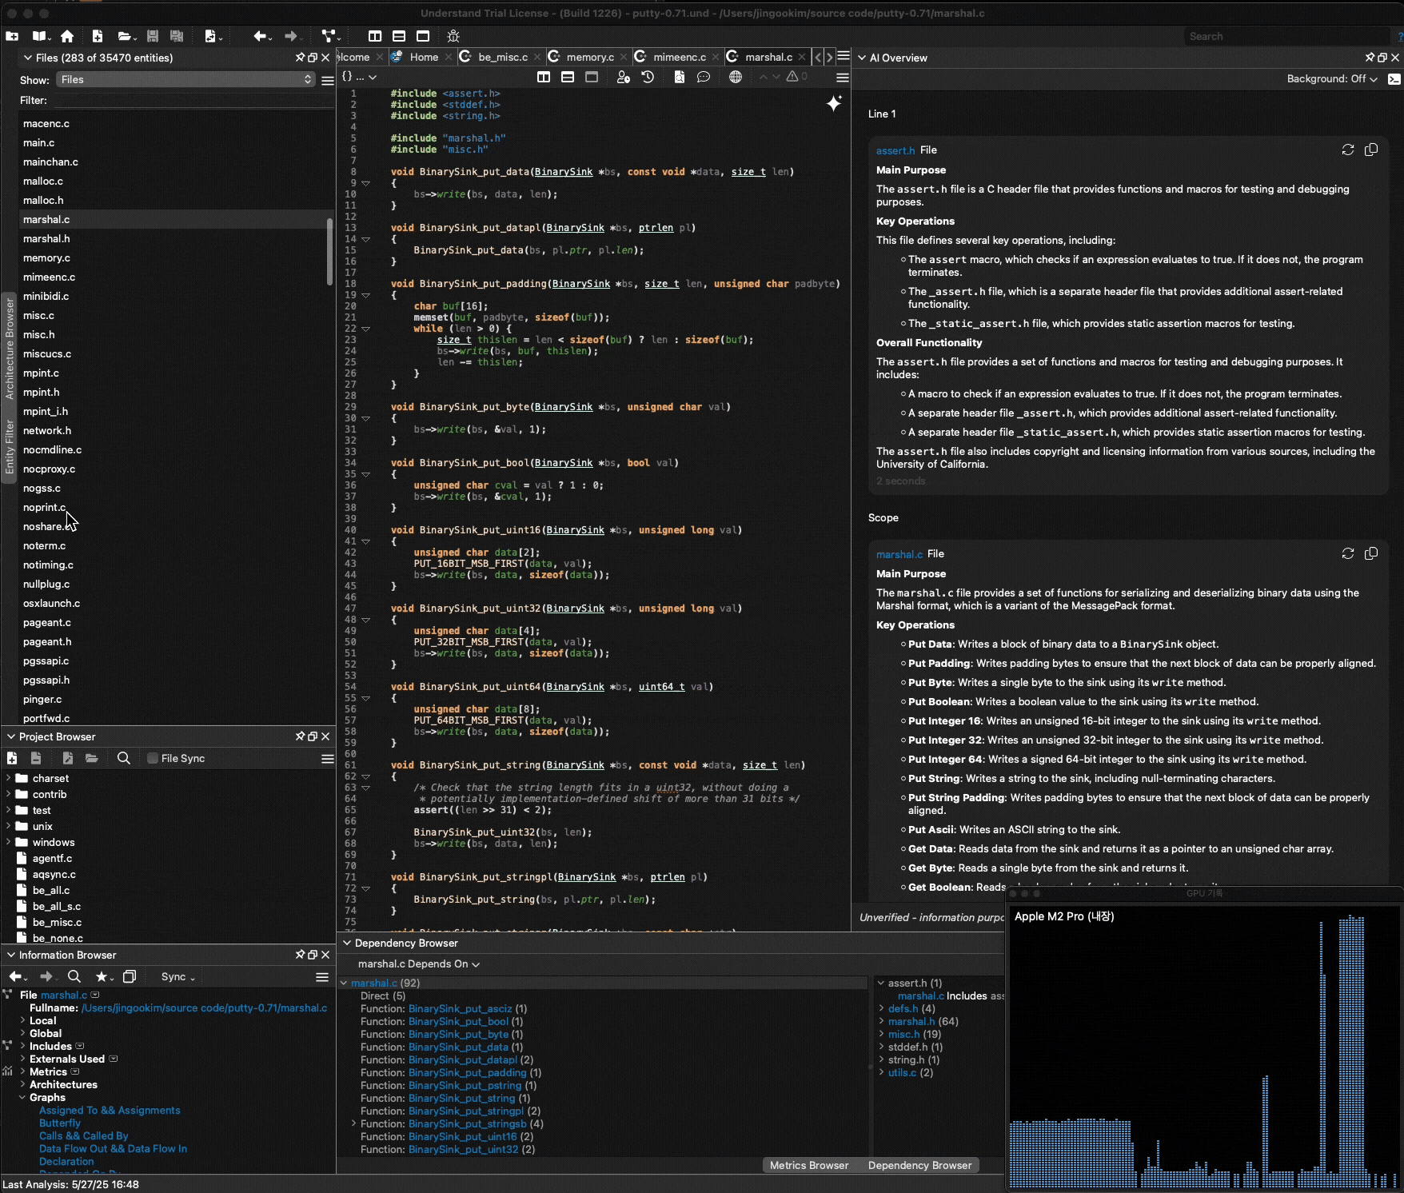Toggle fold arrow at line 9
The width and height of the screenshot is (1404, 1193).
pos(366,183)
